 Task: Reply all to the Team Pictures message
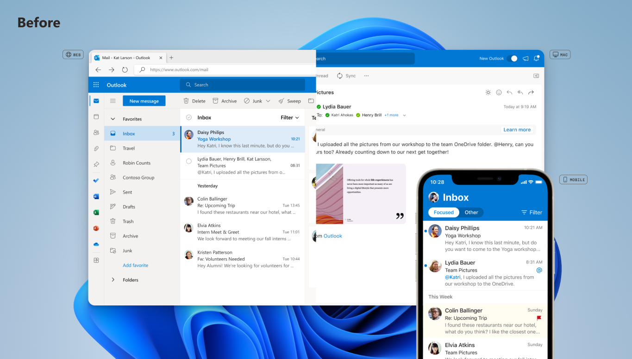(x=520, y=92)
